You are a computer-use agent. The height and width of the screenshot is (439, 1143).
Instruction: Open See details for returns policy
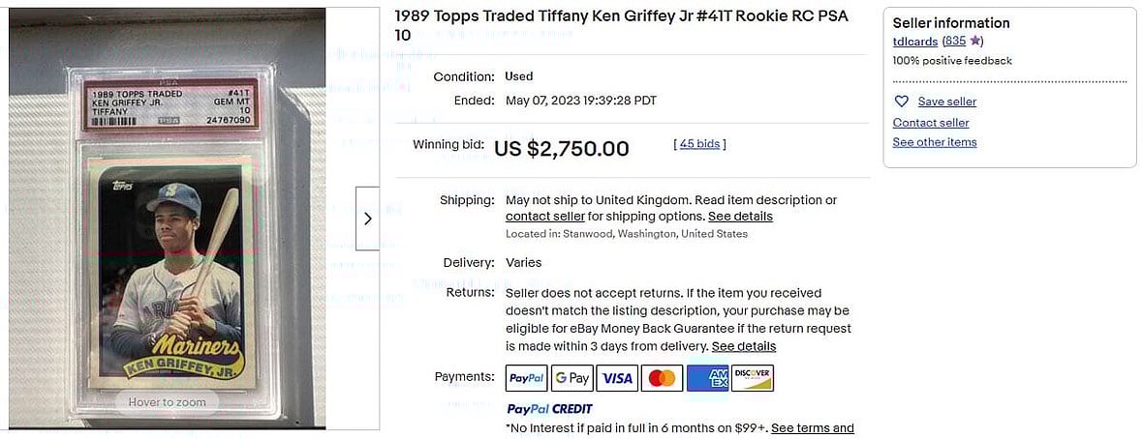pos(743,346)
